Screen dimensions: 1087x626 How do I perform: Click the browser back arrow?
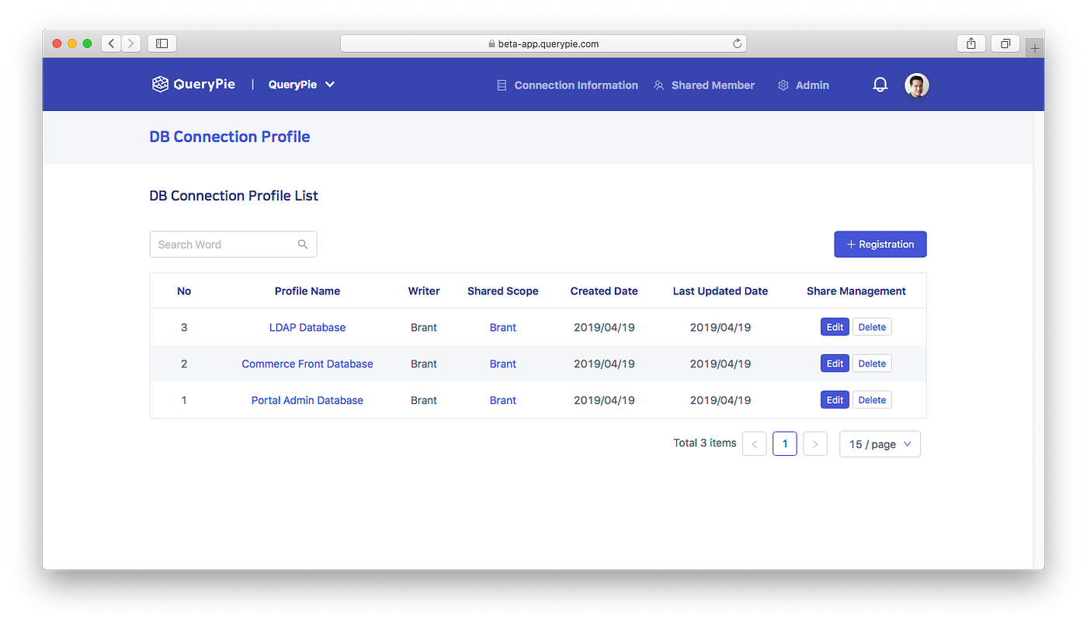(x=111, y=43)
